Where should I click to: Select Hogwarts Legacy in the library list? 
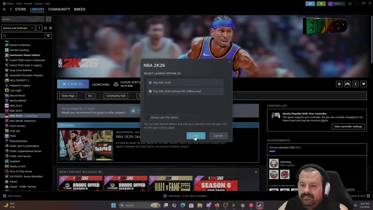(20, 85)
